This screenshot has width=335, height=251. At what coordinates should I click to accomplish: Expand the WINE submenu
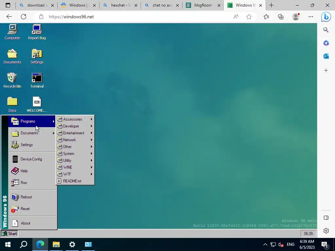[x=75, y=167]
